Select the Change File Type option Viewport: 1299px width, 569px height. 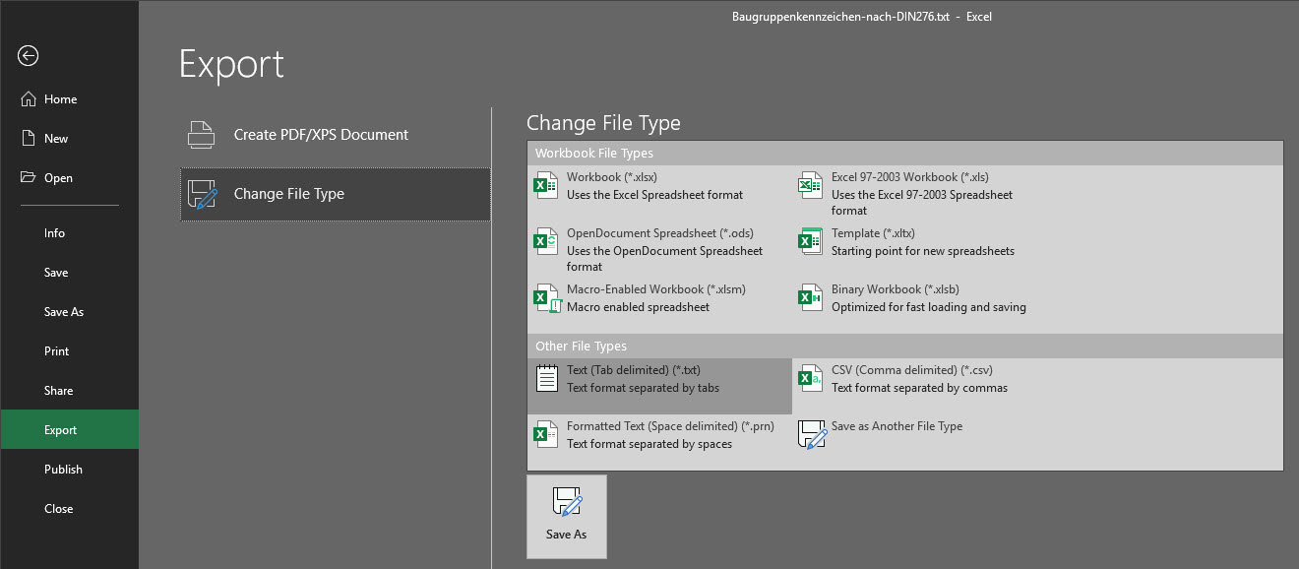click(x=336, y=194)
